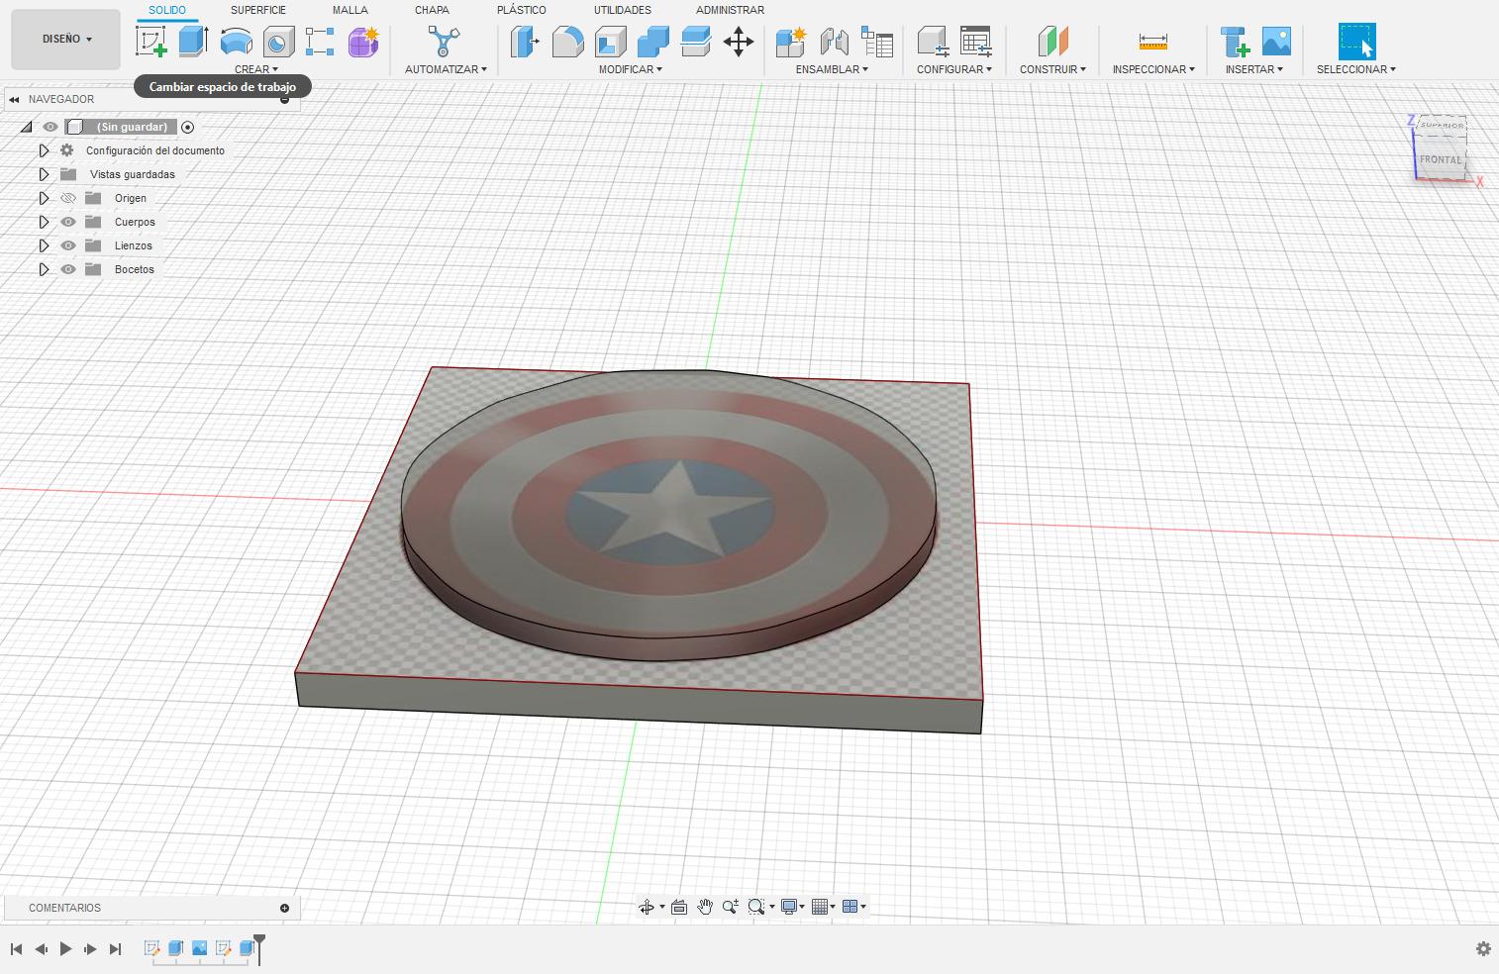Collapse the root document tree node

[x=26, y=127]
